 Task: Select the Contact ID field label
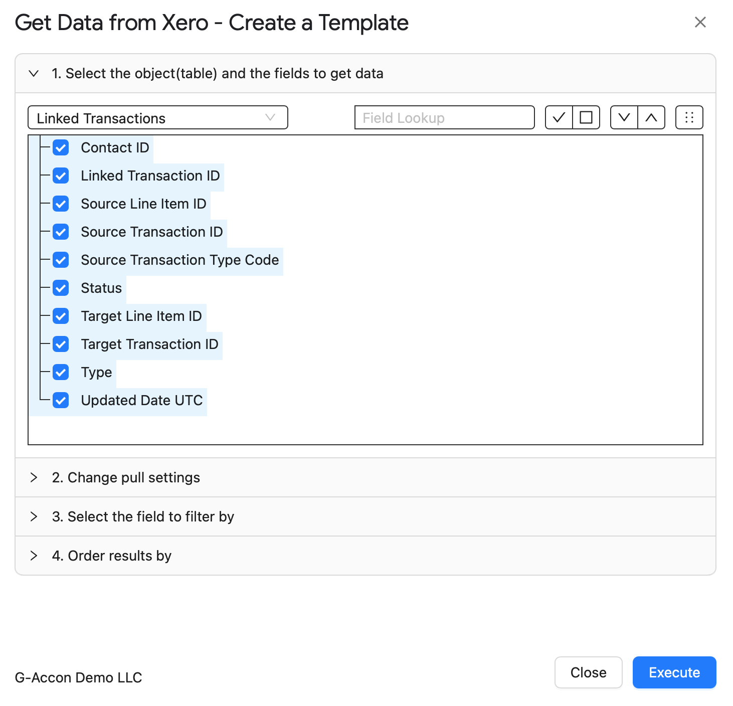tap(115, 147)
